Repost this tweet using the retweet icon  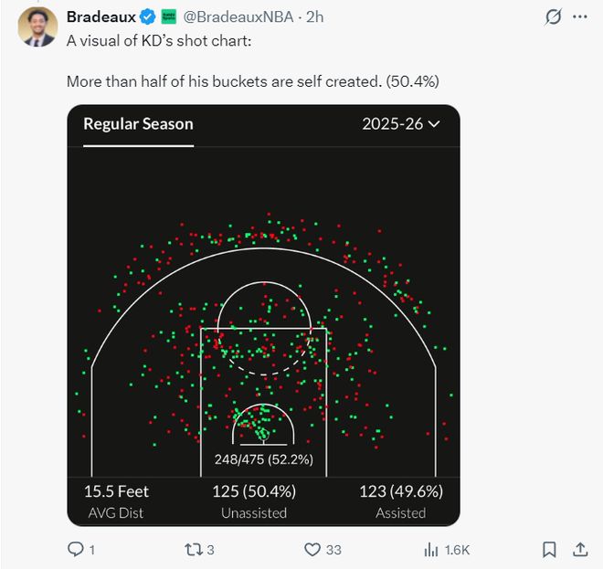(191, 549)
